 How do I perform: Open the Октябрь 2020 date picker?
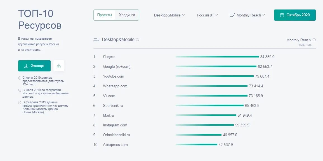tap(295, 15)
